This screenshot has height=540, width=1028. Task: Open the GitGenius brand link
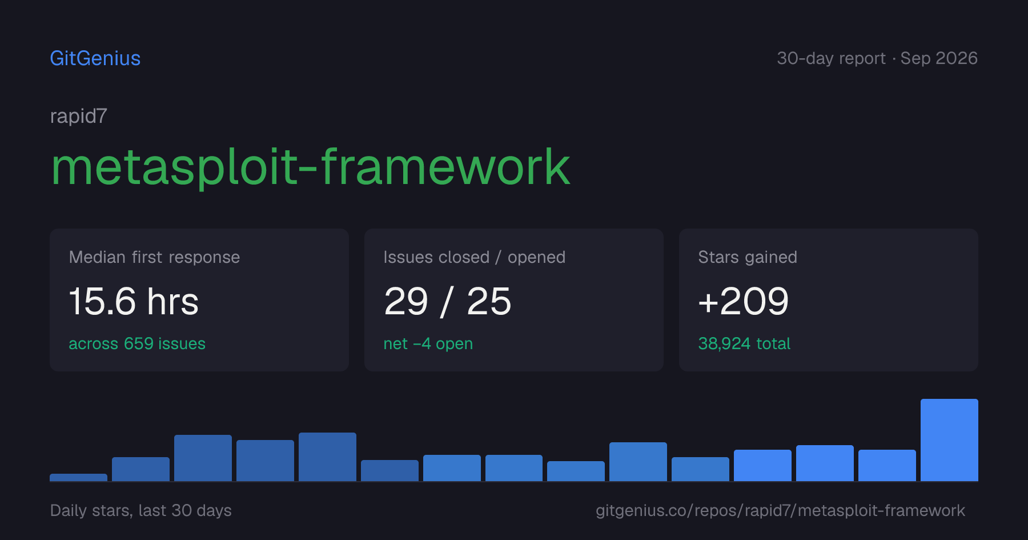pyautogui.click(x=95, y=58)
